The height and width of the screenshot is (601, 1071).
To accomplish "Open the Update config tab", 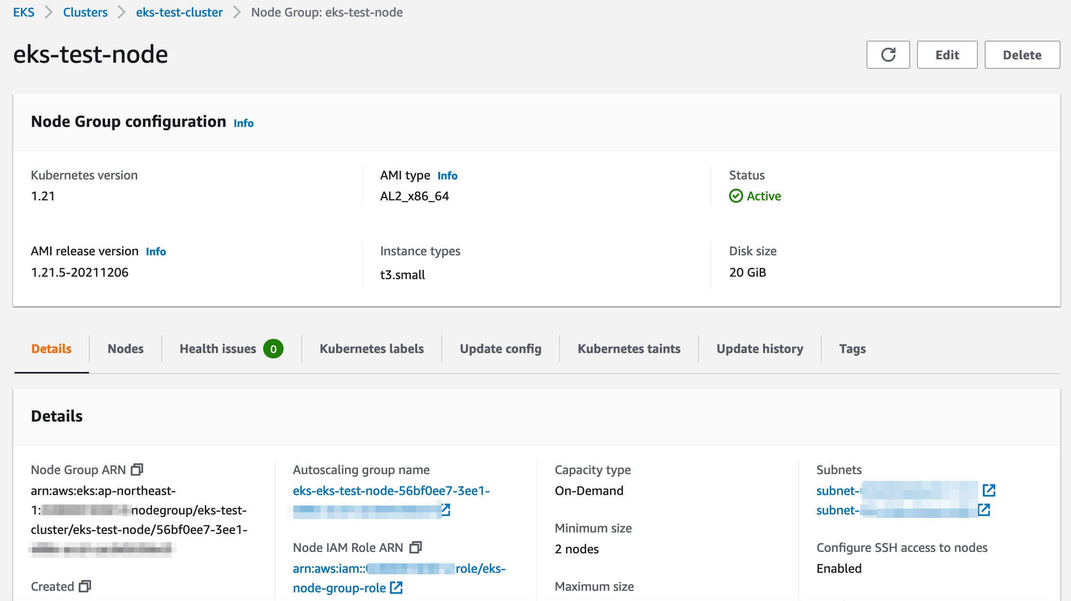I will (x=500, y=349).
